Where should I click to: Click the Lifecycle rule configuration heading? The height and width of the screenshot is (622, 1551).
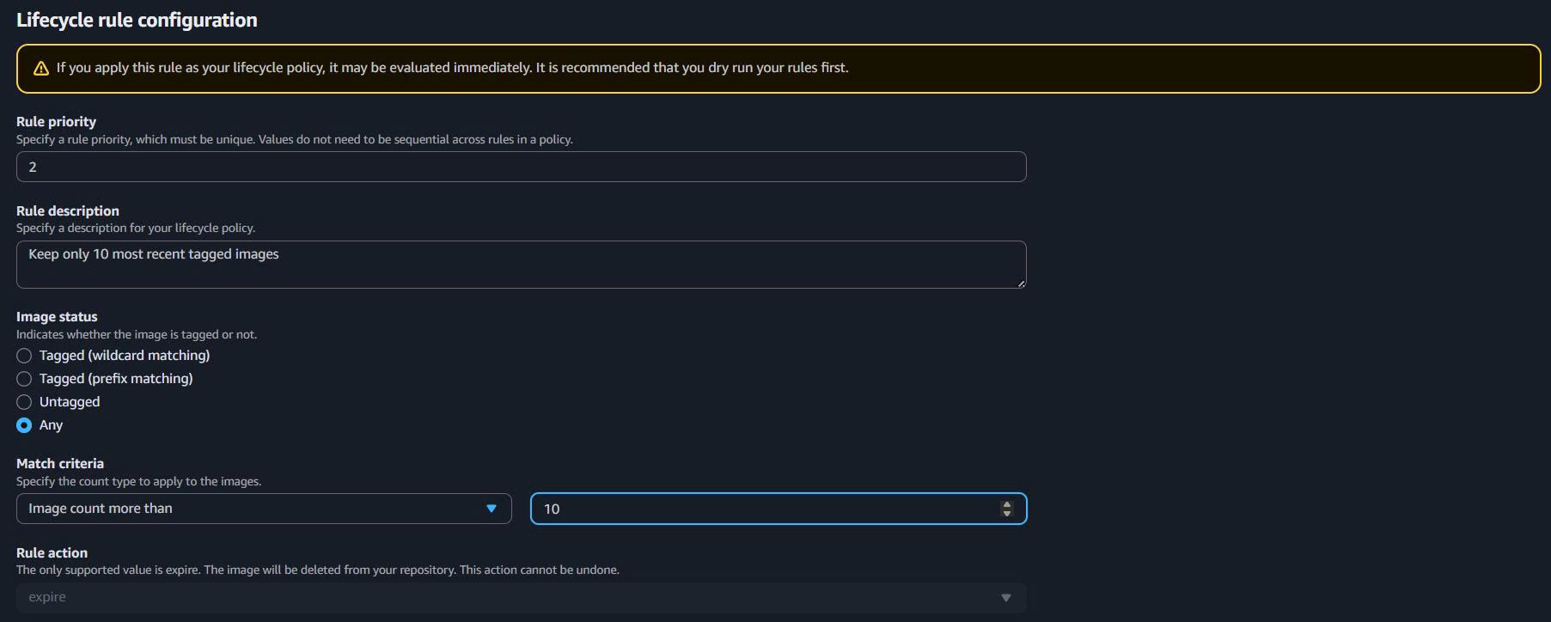137,20
